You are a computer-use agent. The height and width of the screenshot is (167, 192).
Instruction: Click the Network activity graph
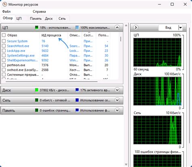coord(157,130)
